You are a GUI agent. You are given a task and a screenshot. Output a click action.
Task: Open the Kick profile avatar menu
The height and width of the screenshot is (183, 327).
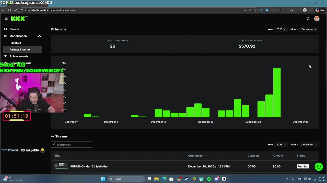(317, 19)
